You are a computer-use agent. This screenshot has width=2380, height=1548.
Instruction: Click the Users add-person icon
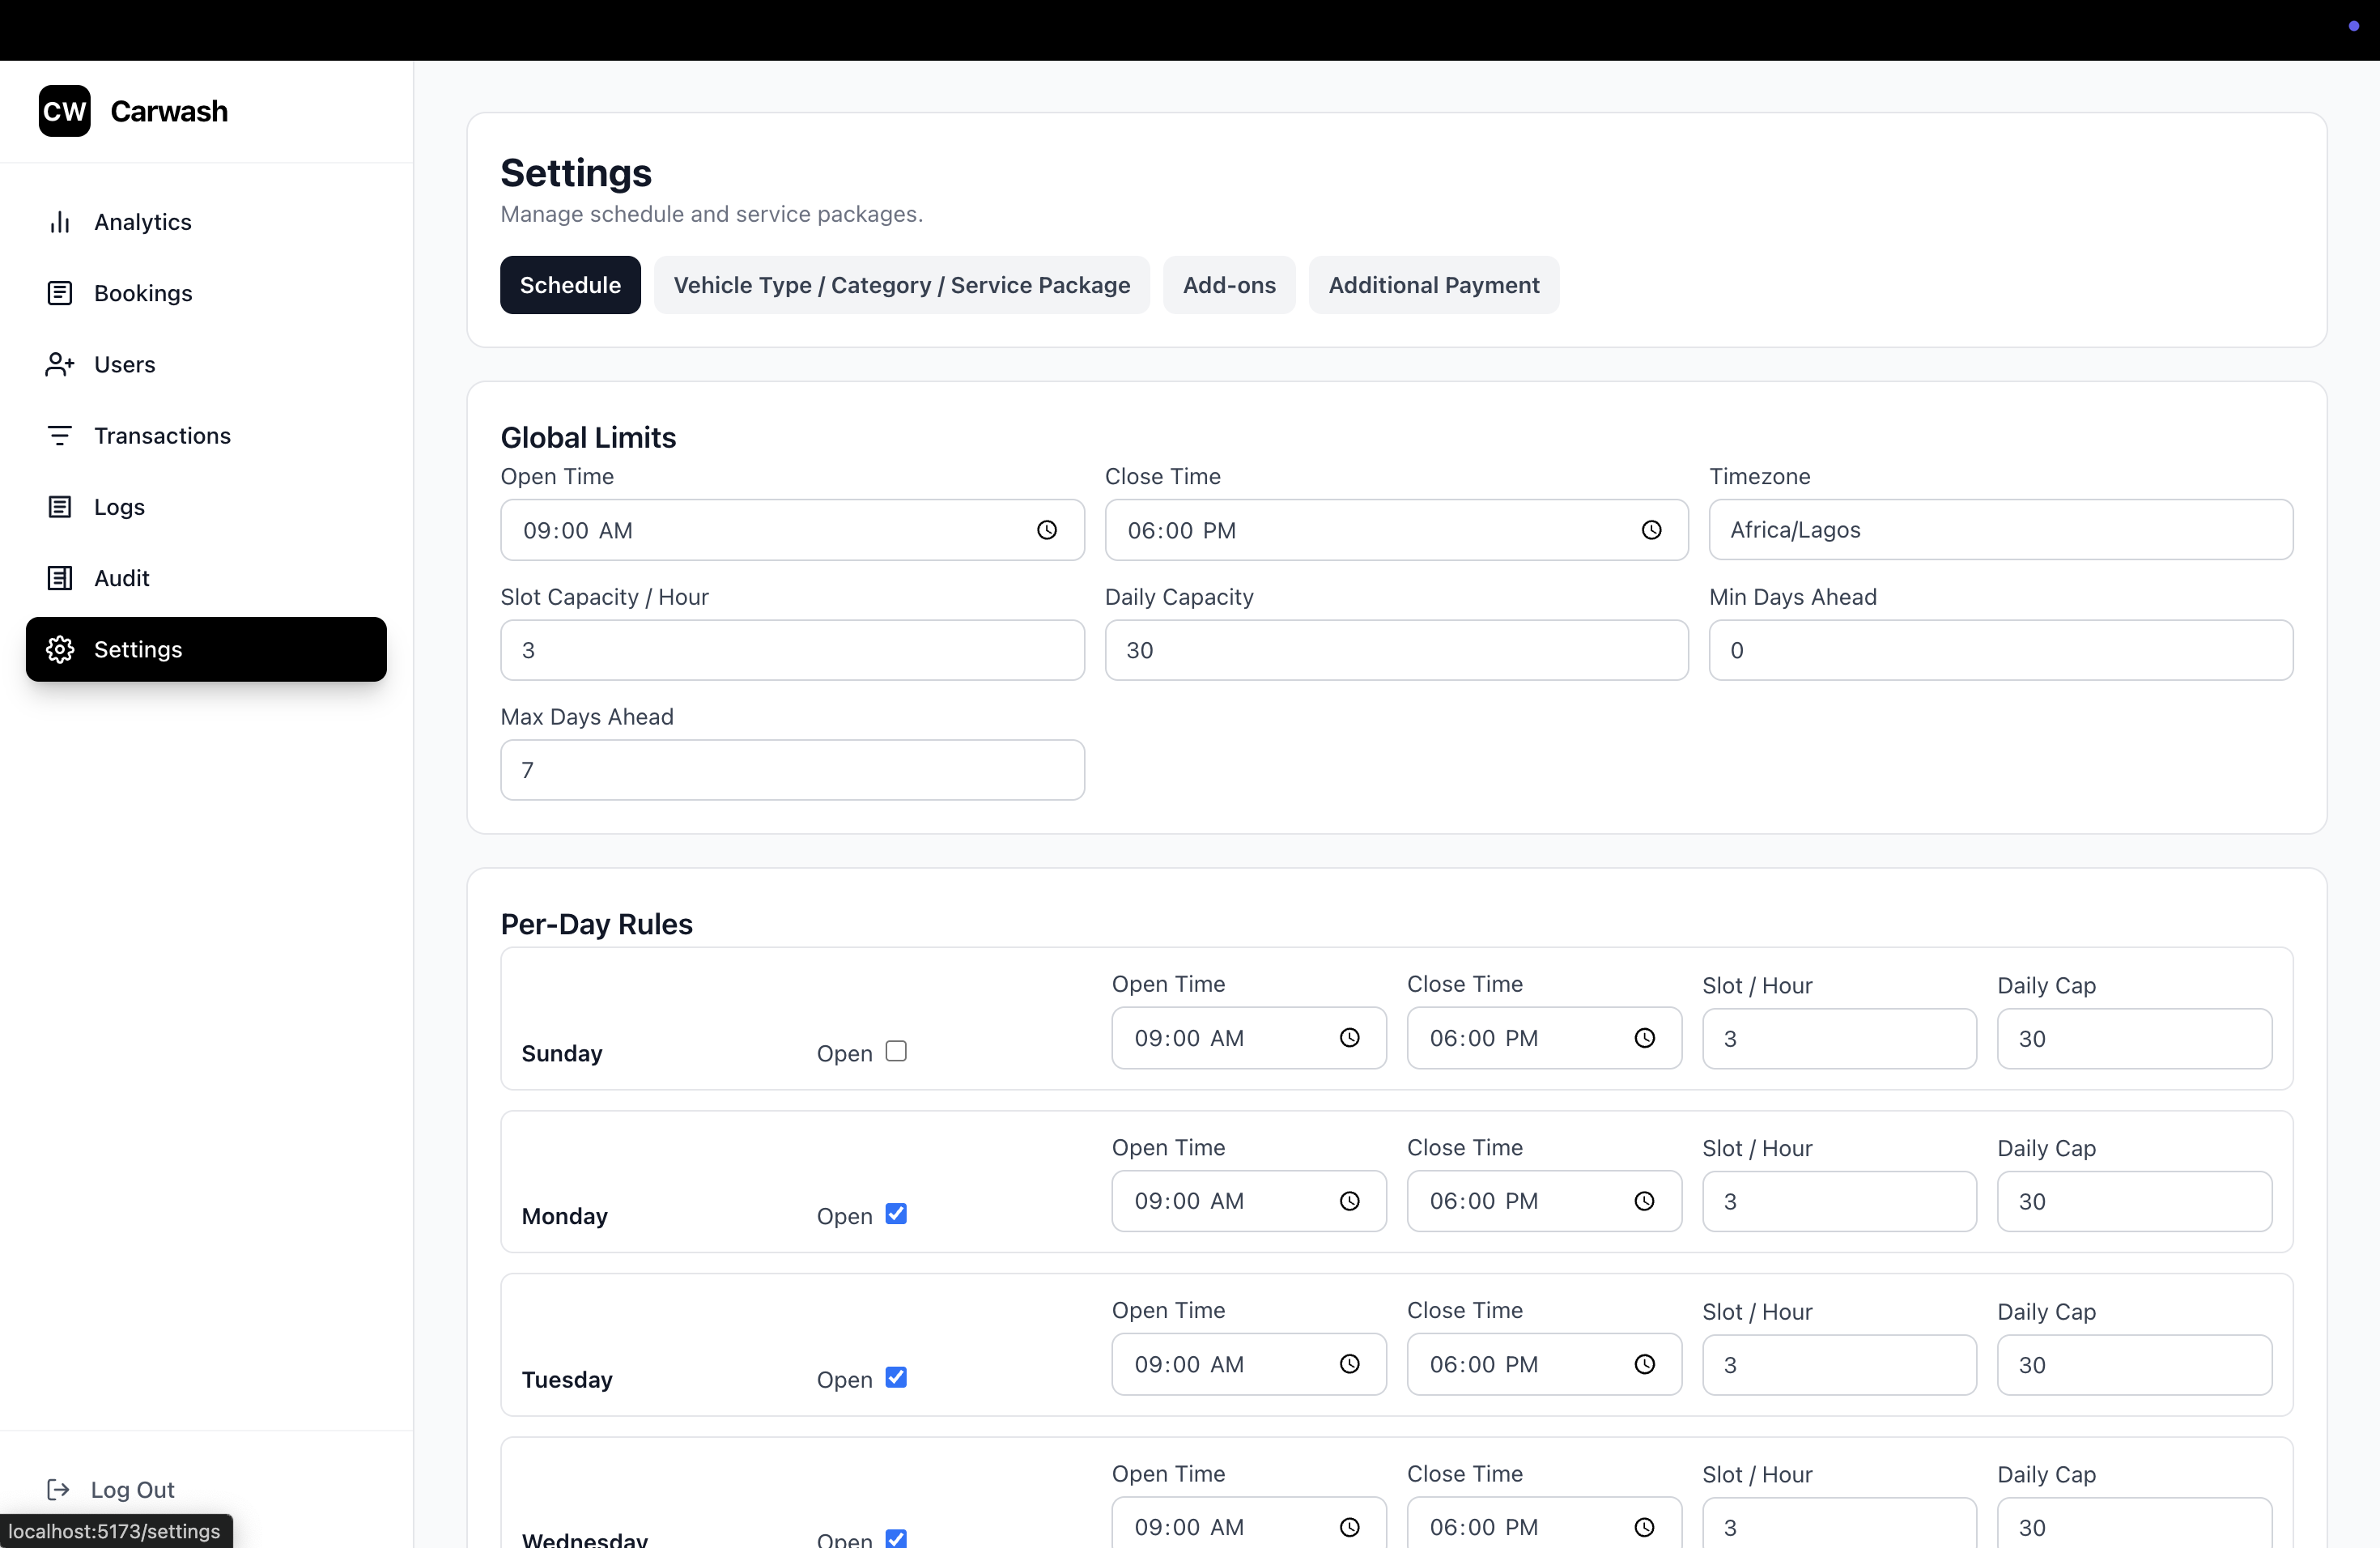(x=60, y=364)
